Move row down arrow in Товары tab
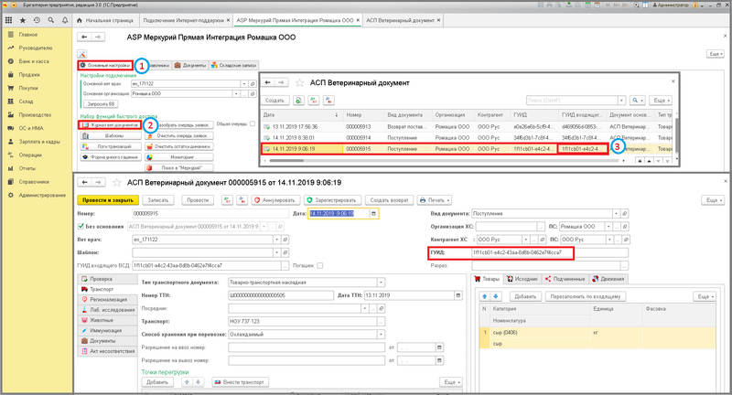The image size is (732, 395). 495,296
